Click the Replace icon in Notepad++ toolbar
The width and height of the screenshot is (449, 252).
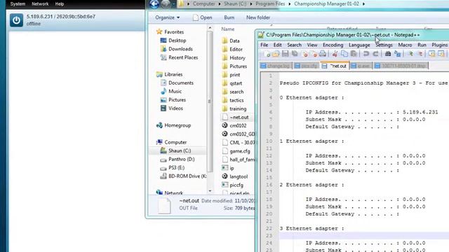(x=398, y=54)
